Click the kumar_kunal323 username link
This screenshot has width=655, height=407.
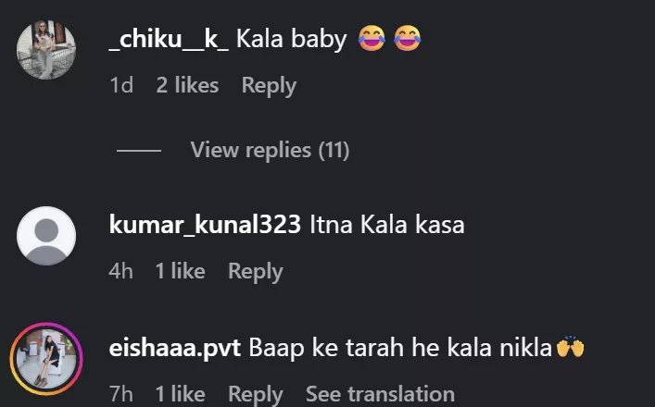pyautogui.click(x=205, y=225)
